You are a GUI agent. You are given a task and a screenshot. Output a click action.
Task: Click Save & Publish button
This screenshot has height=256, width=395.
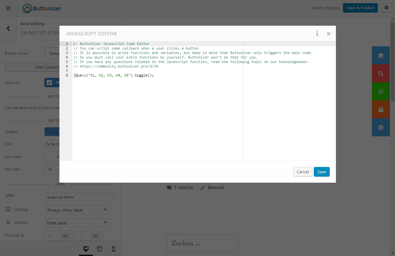point(360,8)
